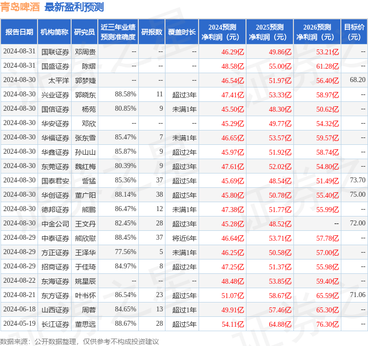Click target price 75.00

click(358, 194)
